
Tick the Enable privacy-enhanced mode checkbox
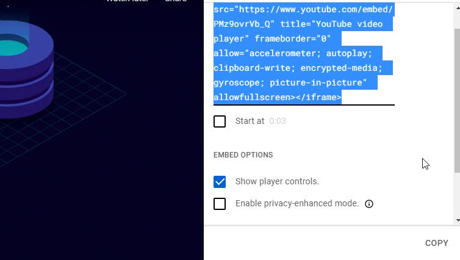(x=220, y=204)
